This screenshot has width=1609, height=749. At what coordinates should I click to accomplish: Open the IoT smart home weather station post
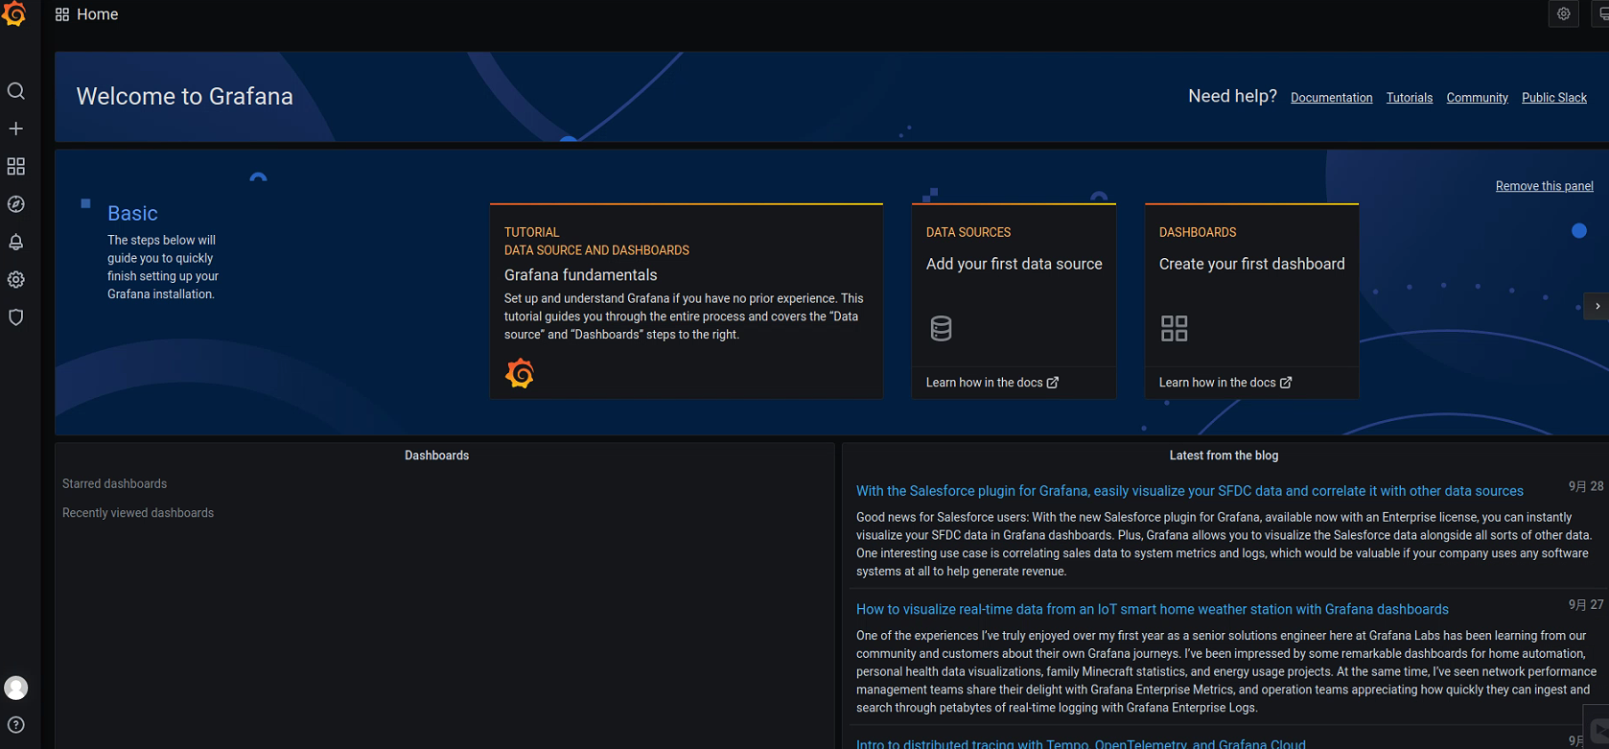tap(1153, 609)
